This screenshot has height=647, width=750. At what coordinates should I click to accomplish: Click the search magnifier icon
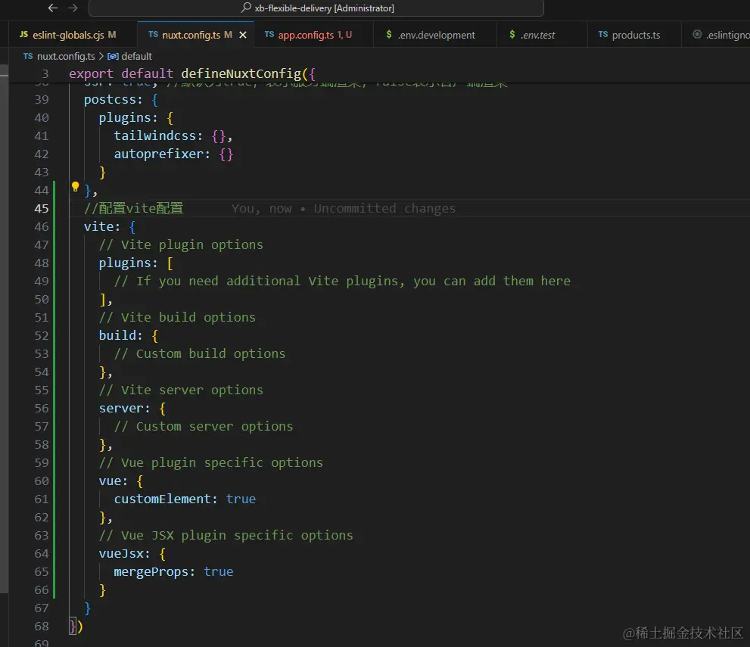[246, 8]
